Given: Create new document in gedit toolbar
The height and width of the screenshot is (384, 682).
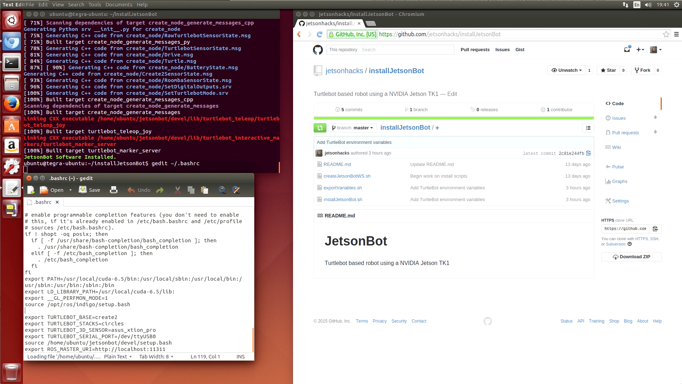Looking at the screenshot, I should 31,190.
